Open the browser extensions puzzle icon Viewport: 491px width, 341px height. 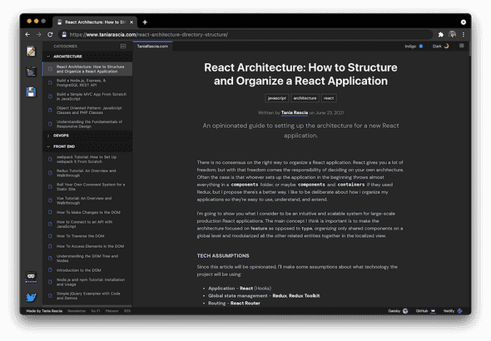tap(440, 34)
